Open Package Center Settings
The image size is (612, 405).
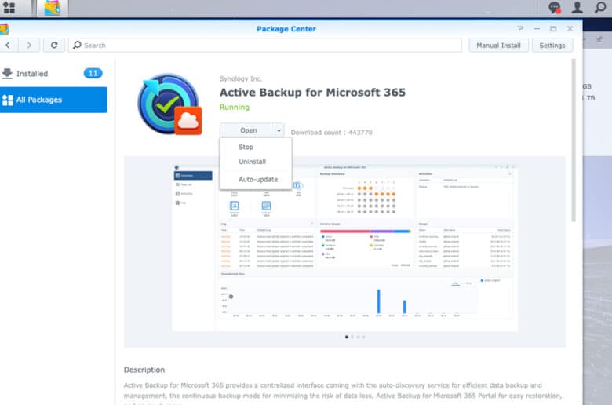coord(552,46)
